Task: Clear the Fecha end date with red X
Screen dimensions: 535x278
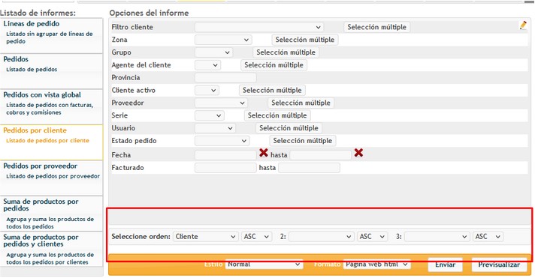Action: pos(358,153)
